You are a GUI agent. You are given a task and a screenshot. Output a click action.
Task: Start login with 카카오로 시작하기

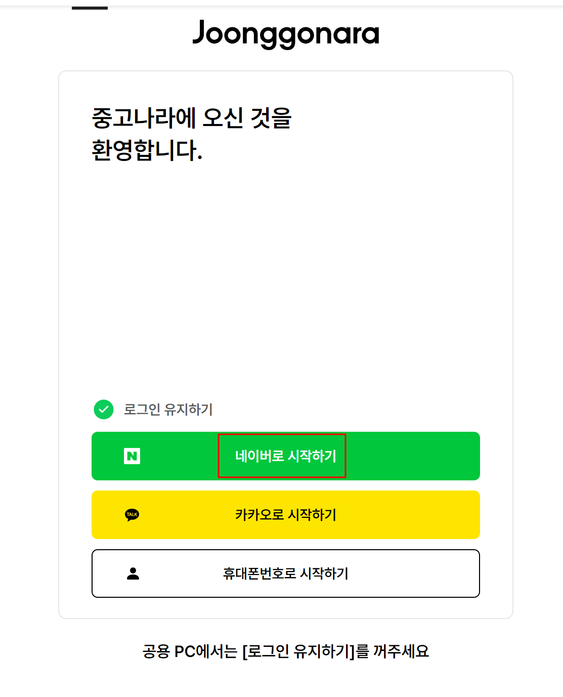pyautogui.click(x=285, y=515)
